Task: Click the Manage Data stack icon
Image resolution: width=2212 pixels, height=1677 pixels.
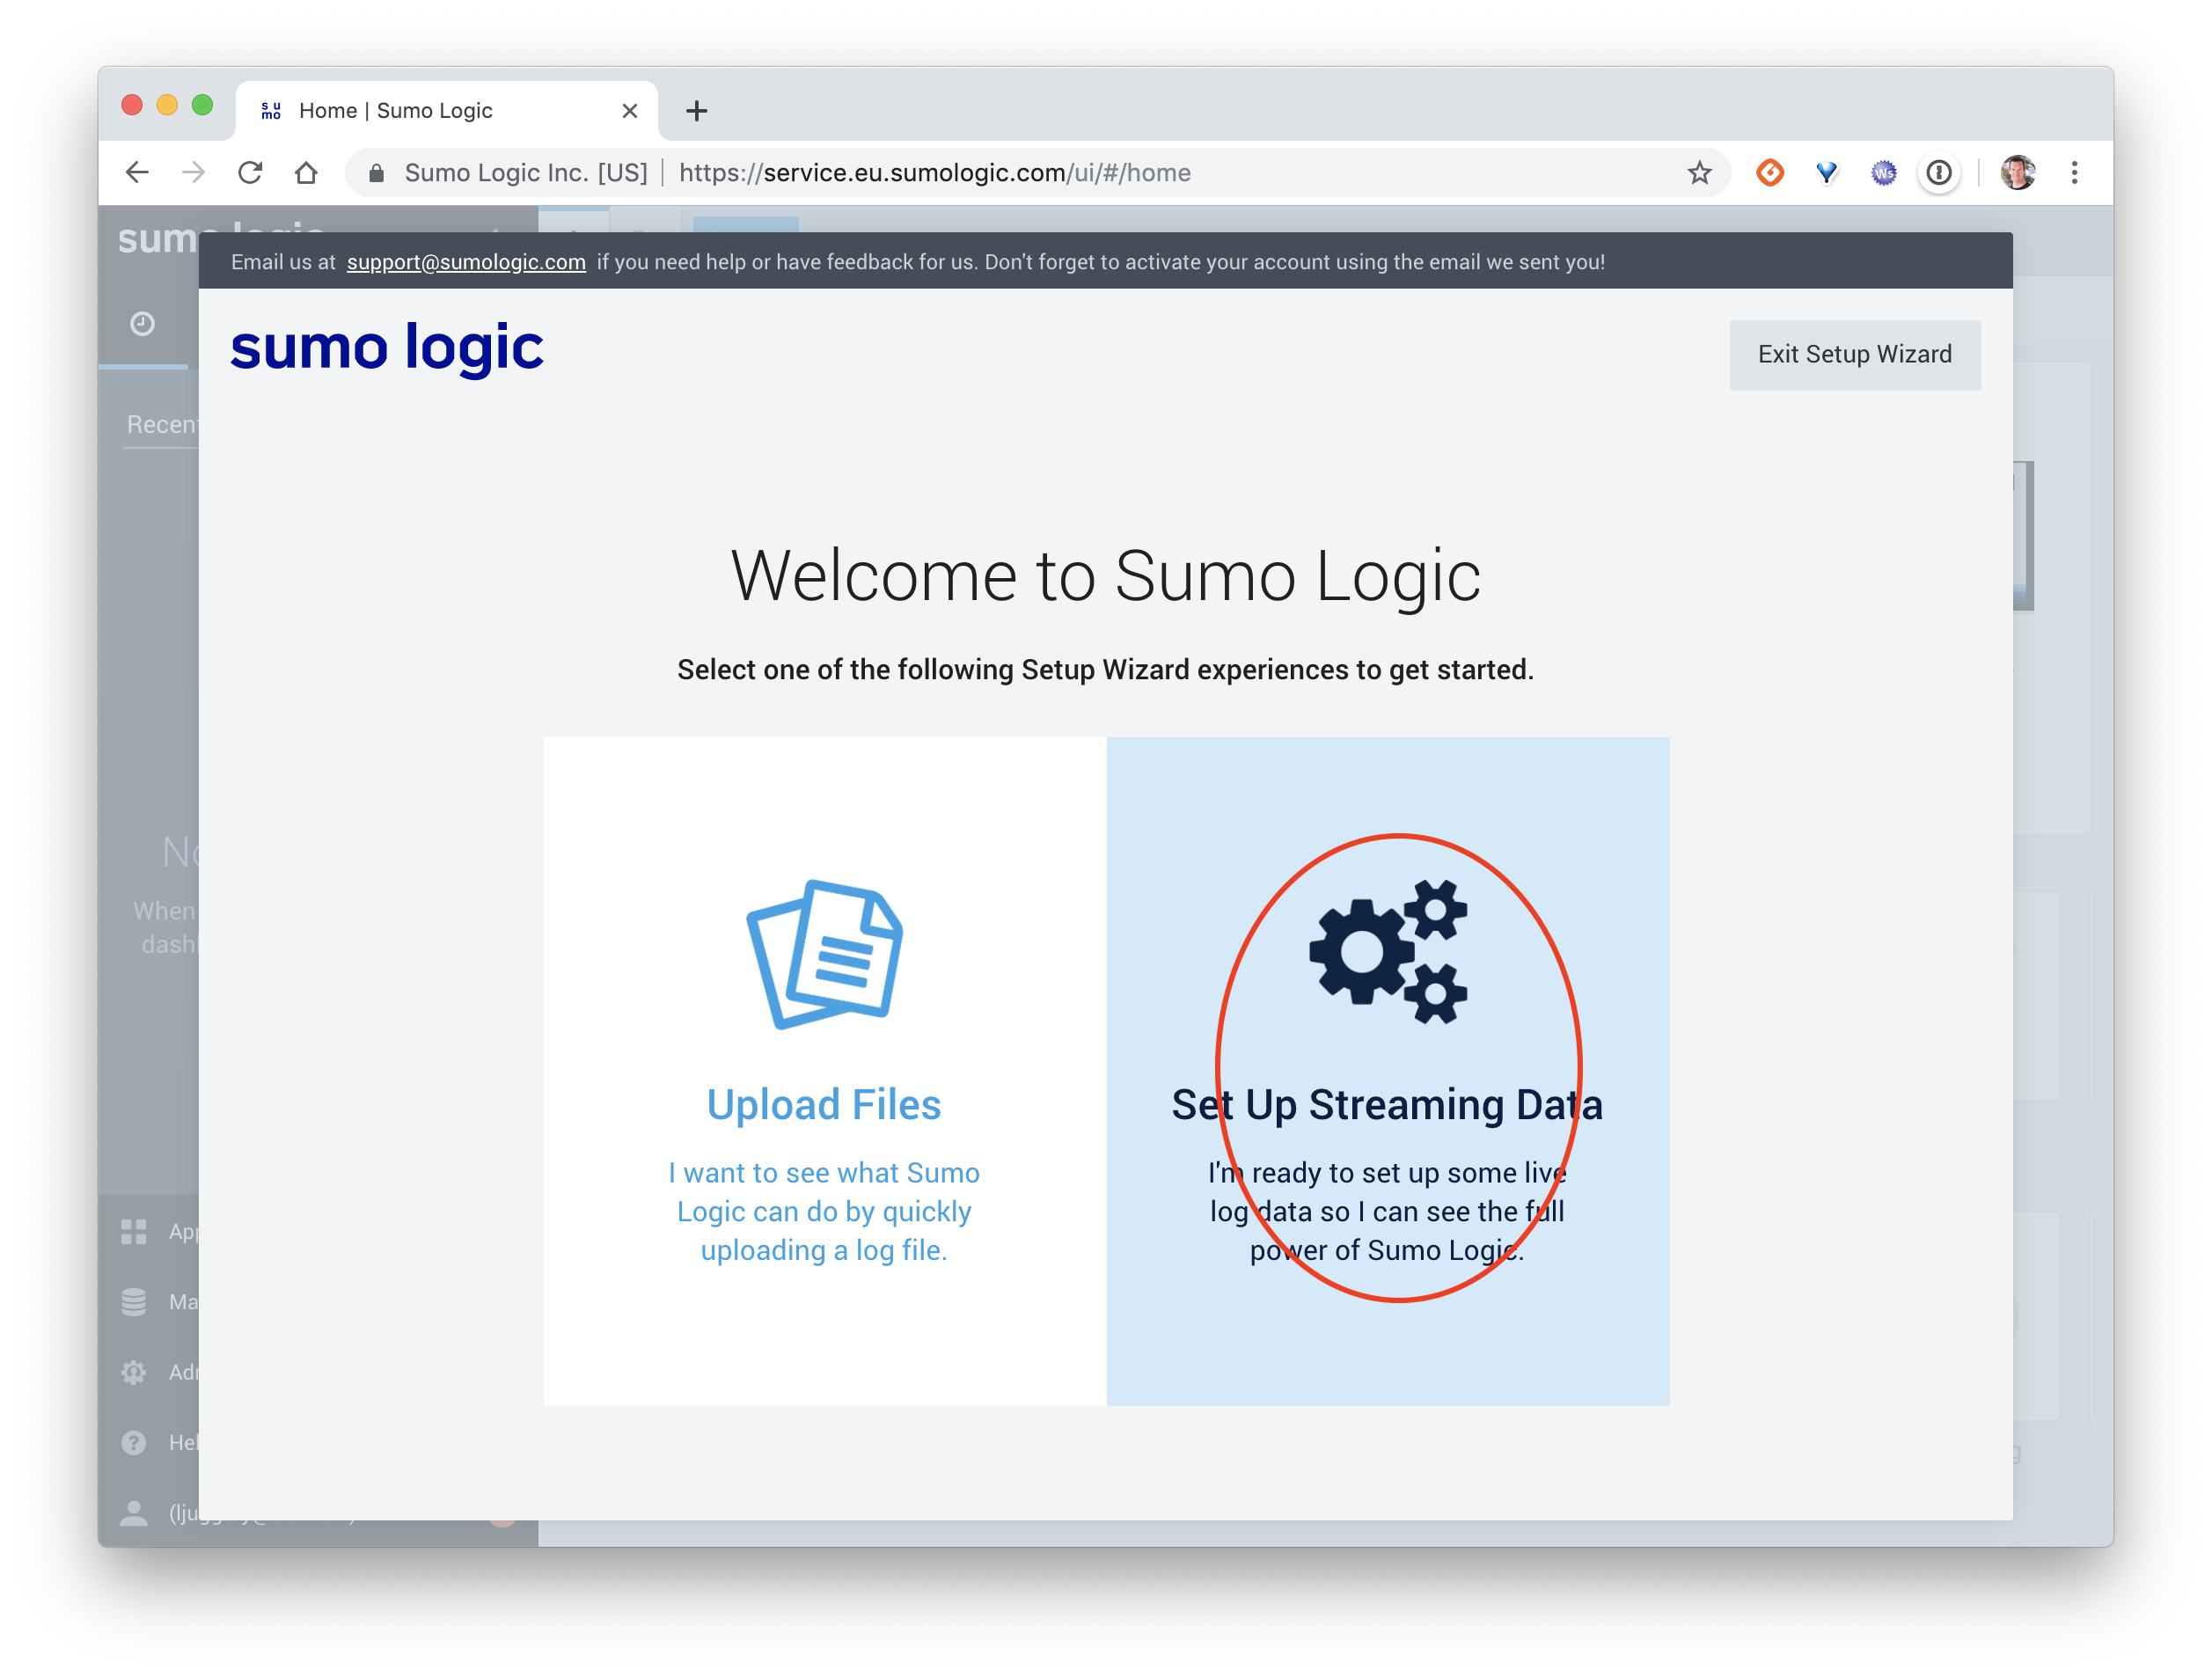Action: click(133, 1301)
